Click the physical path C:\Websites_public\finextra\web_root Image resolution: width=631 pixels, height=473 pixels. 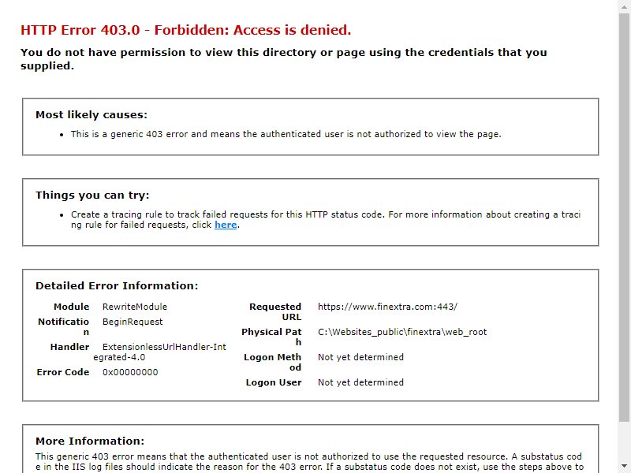402,332
